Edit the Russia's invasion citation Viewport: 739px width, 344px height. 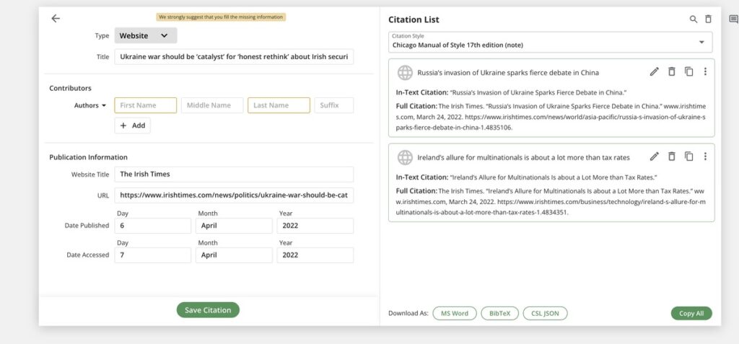click(x=655, y=72)
